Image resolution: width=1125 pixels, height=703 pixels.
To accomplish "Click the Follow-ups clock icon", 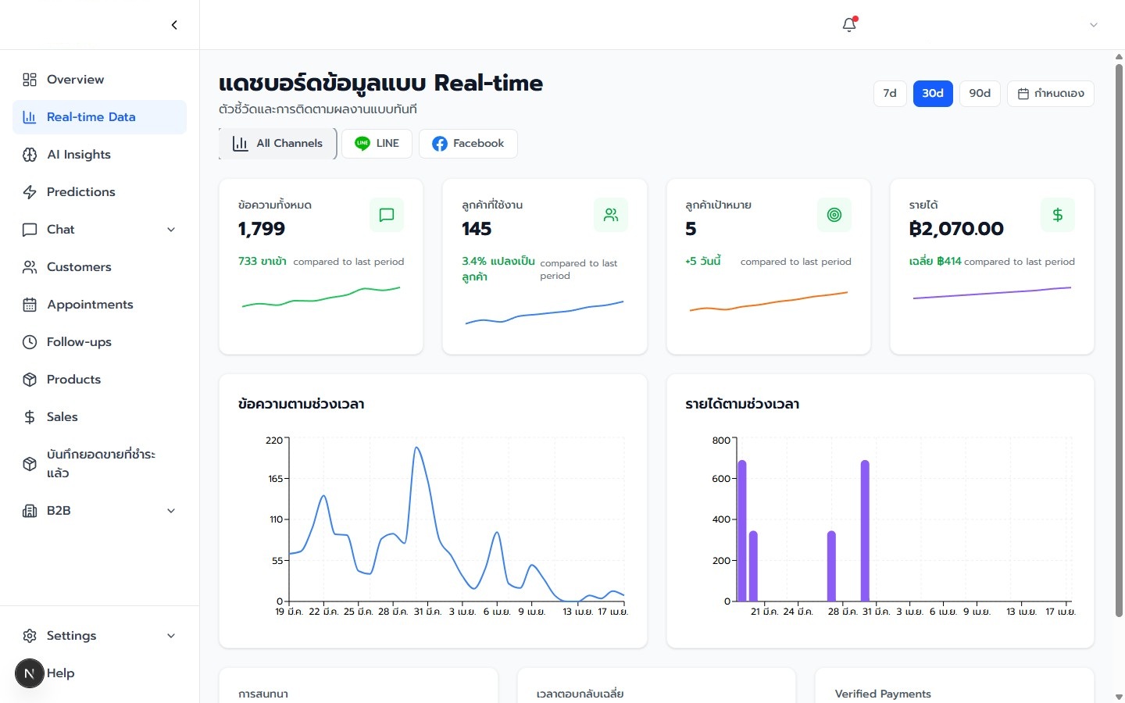I will click(x=30, y=342).
